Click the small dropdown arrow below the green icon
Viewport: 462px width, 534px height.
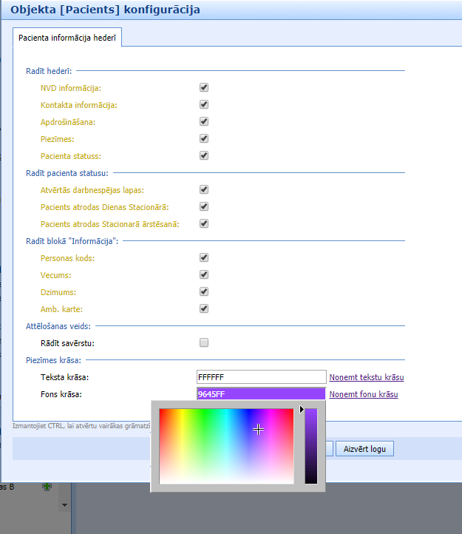pos(64,505)
